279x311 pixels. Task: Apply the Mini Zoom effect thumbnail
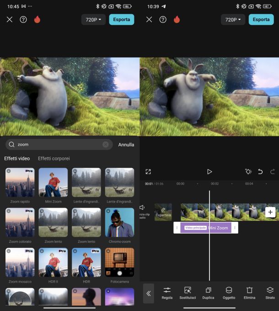[53, 182]
